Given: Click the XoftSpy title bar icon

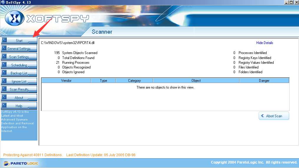Looking at the screenshot, I should point(3,2).
